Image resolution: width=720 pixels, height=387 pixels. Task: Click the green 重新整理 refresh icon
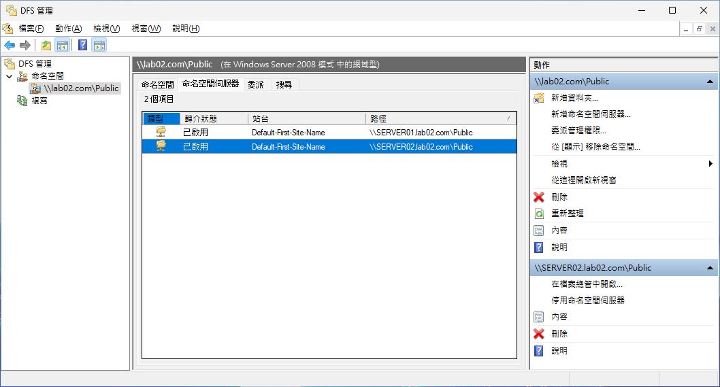[539, 214]
